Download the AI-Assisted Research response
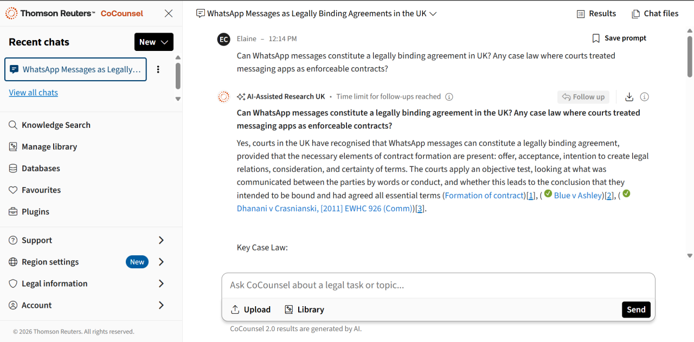Screen dimensions: 694x342 [629, 96]
